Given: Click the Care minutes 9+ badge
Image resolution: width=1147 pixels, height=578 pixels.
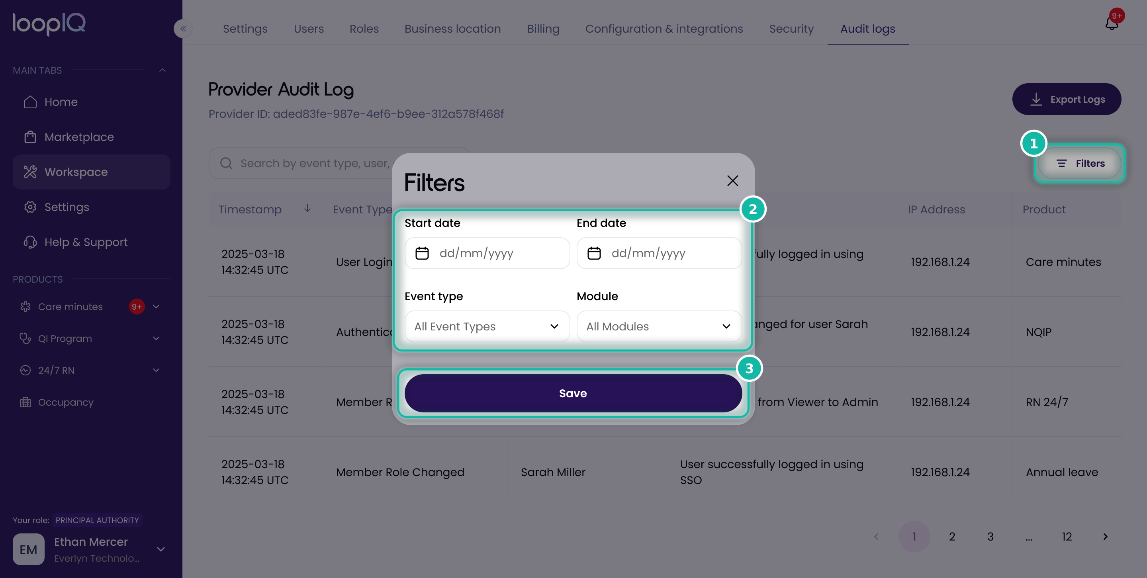Looking at the screenshot, I should tap(137, 307).
